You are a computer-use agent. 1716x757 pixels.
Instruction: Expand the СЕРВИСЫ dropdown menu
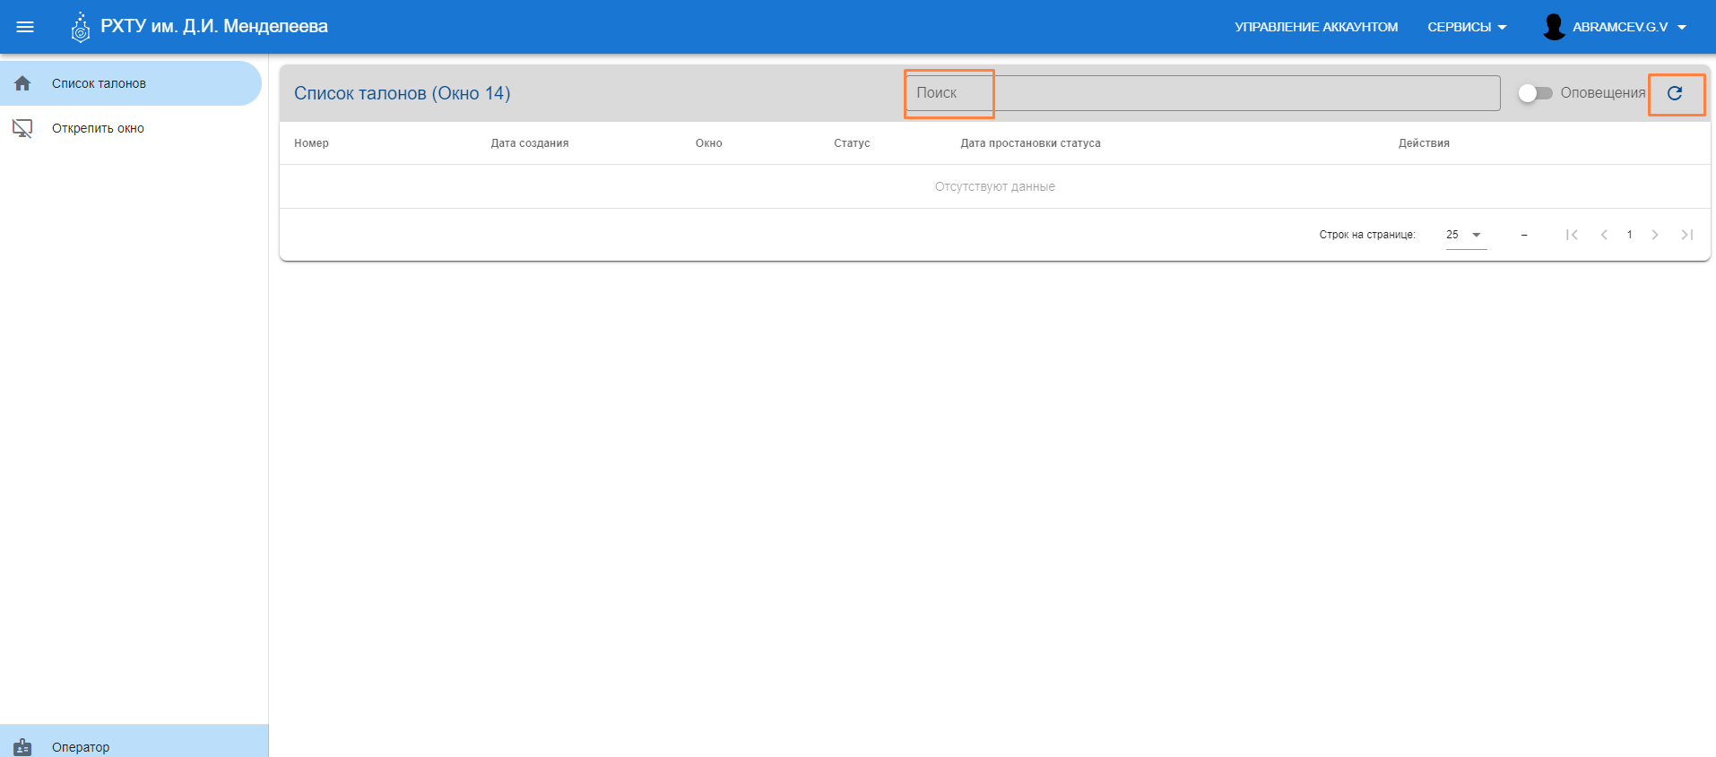point(1467,27)
